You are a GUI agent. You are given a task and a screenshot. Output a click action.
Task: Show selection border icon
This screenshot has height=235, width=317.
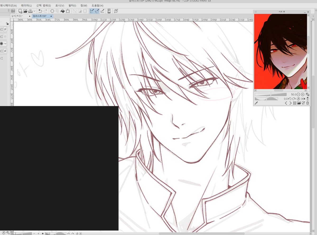point(85,11)
